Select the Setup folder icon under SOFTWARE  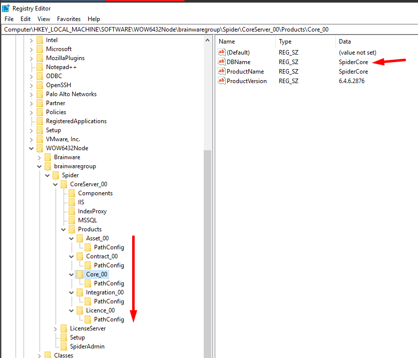pos(40,130)
